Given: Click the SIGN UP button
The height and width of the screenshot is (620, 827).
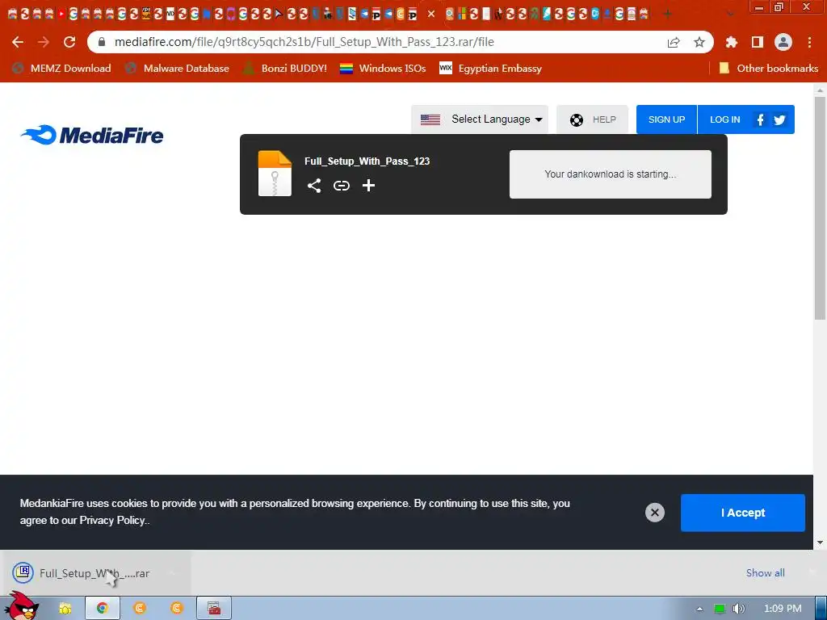Looking at the screenshot, I should pos(666,119).
